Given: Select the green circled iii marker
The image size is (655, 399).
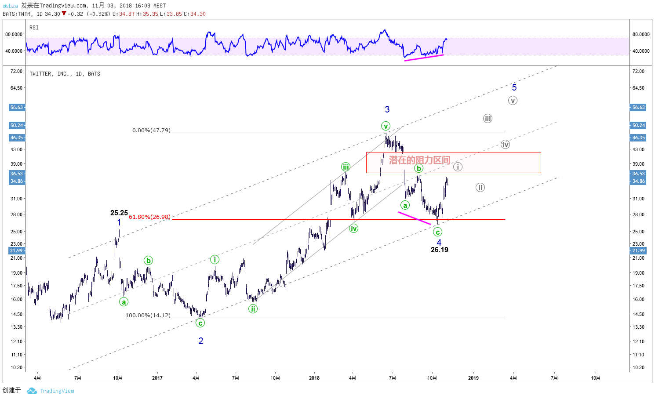Looking at the screenshot, I should (x=346, y=167).
